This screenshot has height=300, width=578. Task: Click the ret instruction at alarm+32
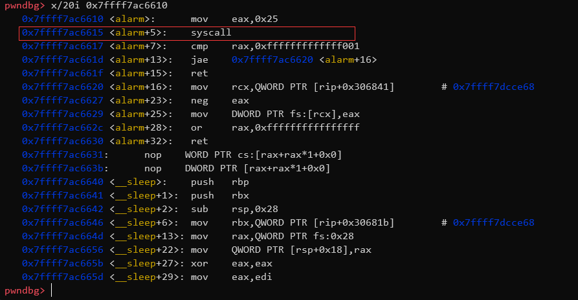(199, 141)
